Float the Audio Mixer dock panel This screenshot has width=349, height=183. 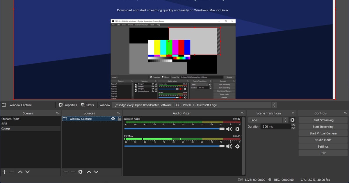pos(242,113)
